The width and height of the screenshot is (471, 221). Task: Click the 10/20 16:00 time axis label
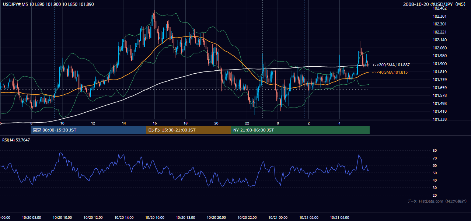pos(154,218)
